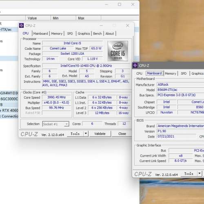Click the BIOS Date value 07/21/2021
Screen dimensions: 204x204
point(177,136)
